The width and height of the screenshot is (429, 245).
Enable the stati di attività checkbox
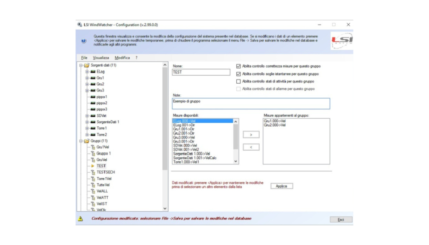(x=239, y=82)
